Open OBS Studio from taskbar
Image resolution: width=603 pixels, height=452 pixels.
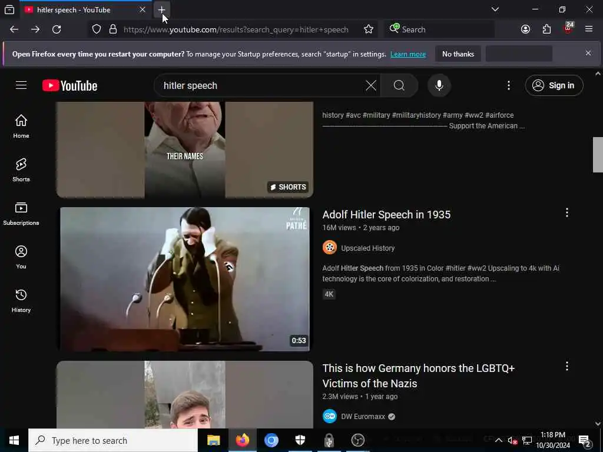point(357,440)
